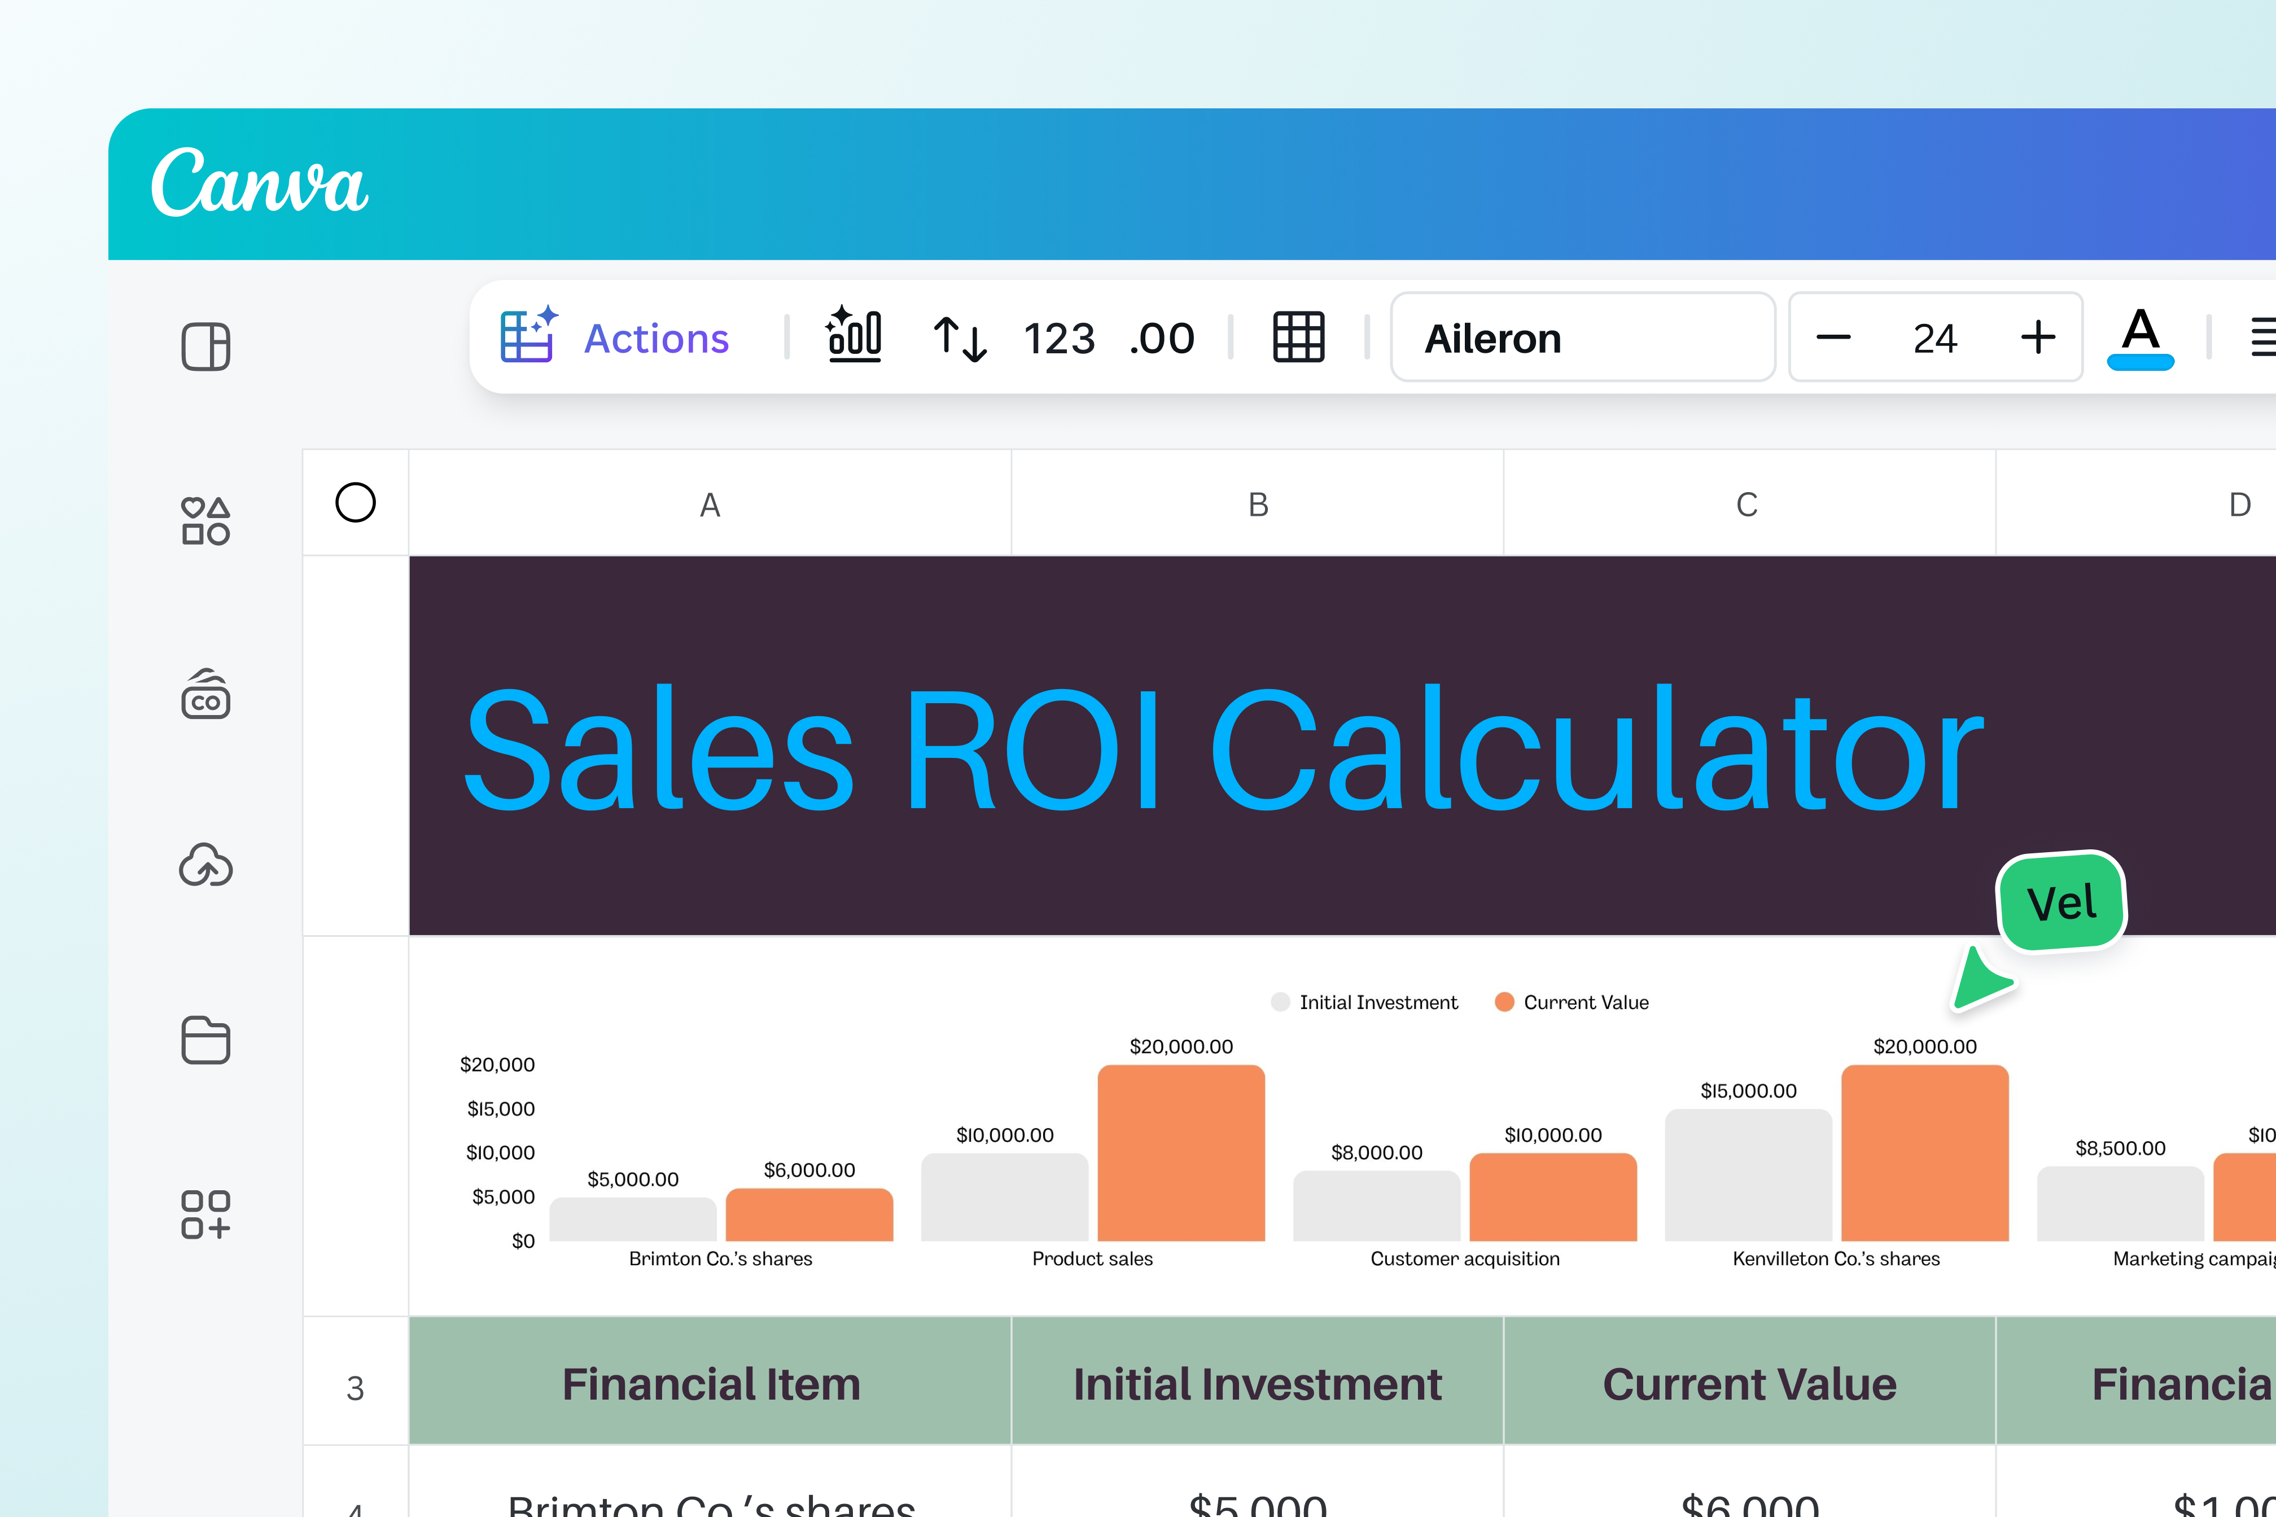Click the Brimton Co.'s shares orange bar
Screen dimensions: 2276x1517
point(809,1214)
